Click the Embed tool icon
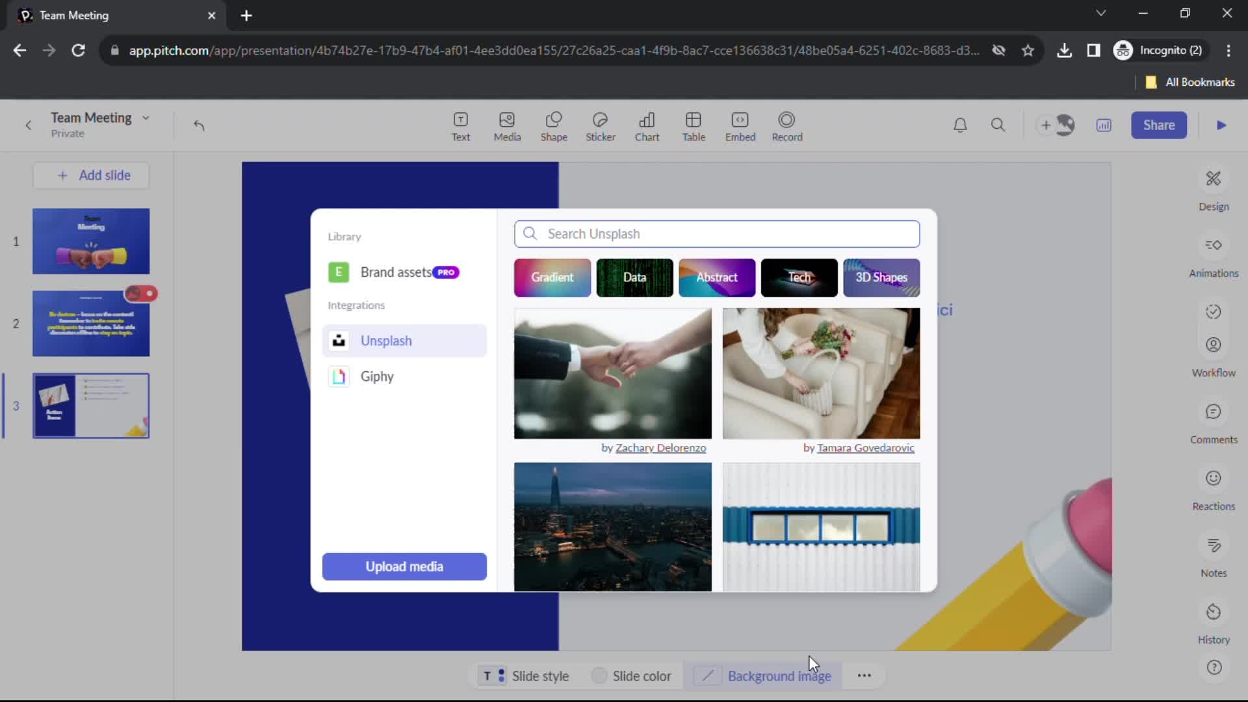 pyautogui.click(x=740, y=125)
